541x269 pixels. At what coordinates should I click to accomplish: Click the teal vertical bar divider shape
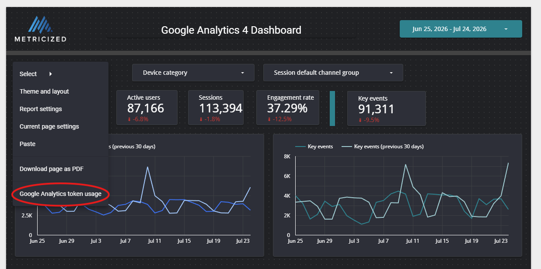point(332,108)
